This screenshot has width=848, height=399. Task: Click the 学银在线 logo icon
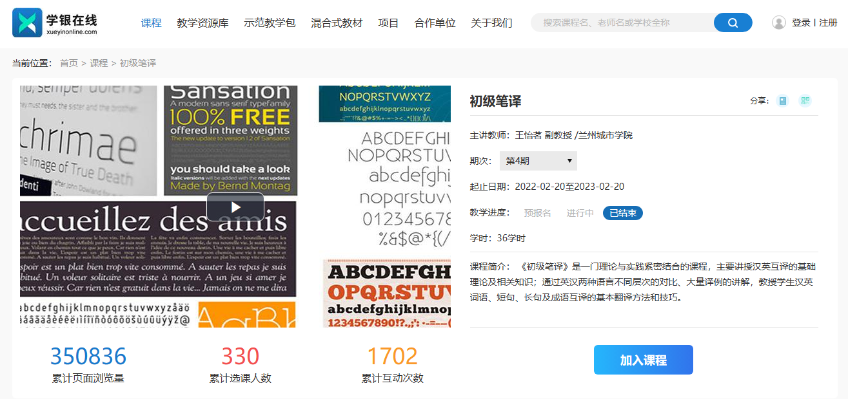pyautogui.click(x=27, y=23)
